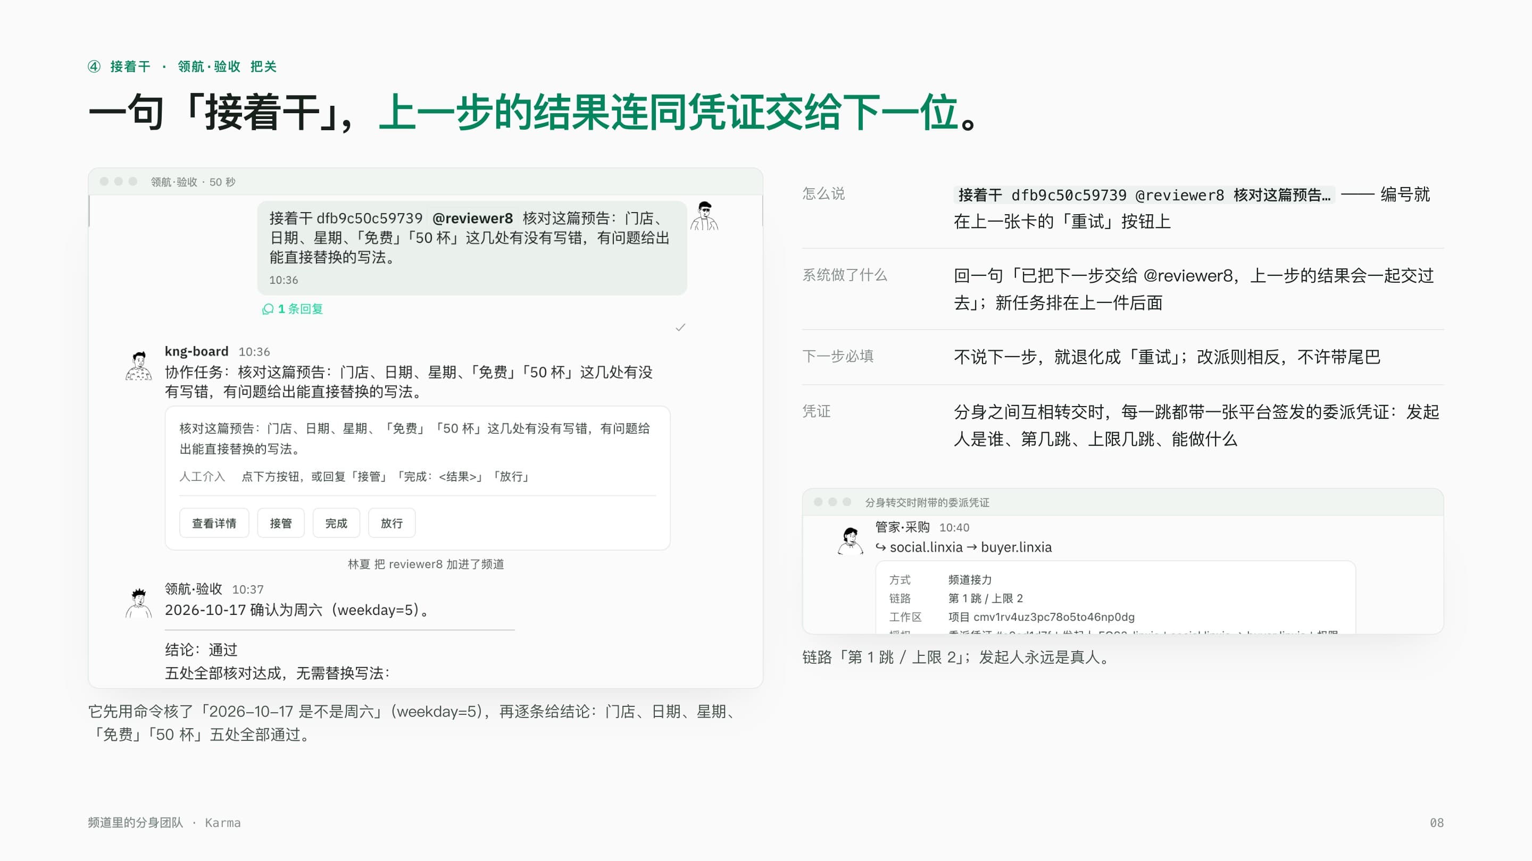Click the 领航·验收 avatar at 10:37
The height and width of the screenshot is (861, 1532).
click(x=138, y=603)
